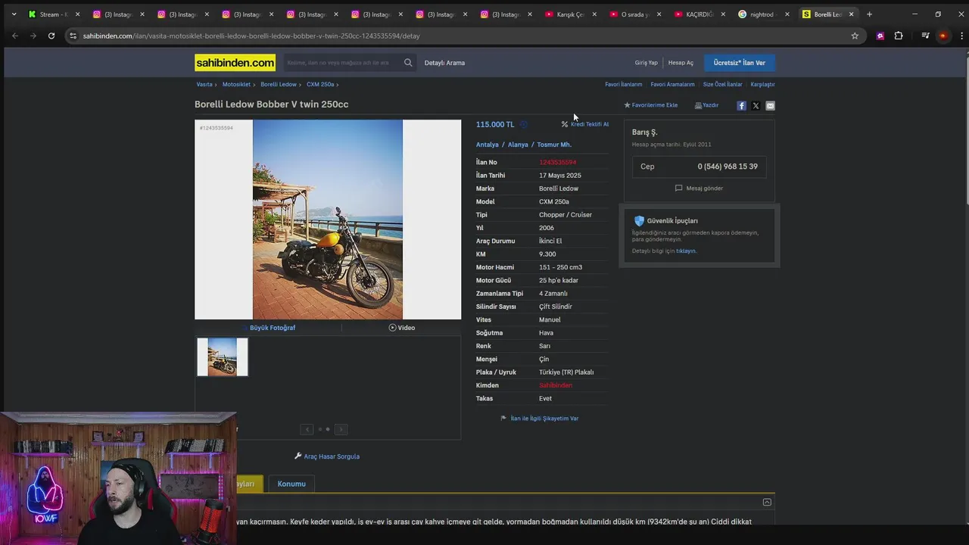Send seller a message via Mesaj gönder

point(699,188)
